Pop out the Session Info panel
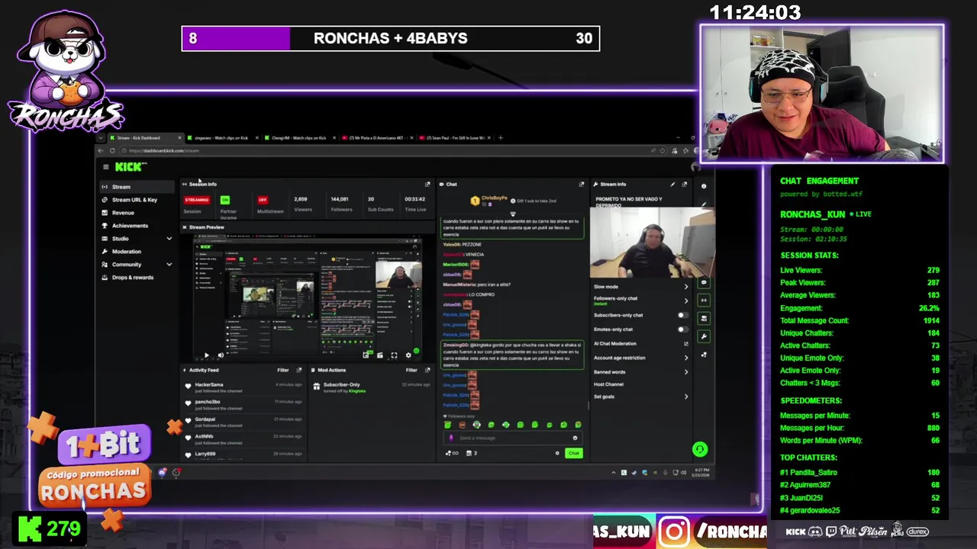Image resolution: width=977 pixels, height=549 pixels. [x=427, y=184]
